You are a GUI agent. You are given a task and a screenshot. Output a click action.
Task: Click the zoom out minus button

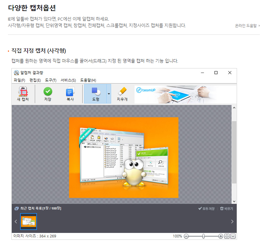coord(186,236)
